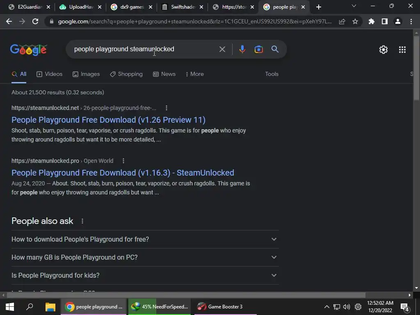Viewport: 420px width, 315px height.
Task: Open a new browser tab
Action: (x=318, y=7)
